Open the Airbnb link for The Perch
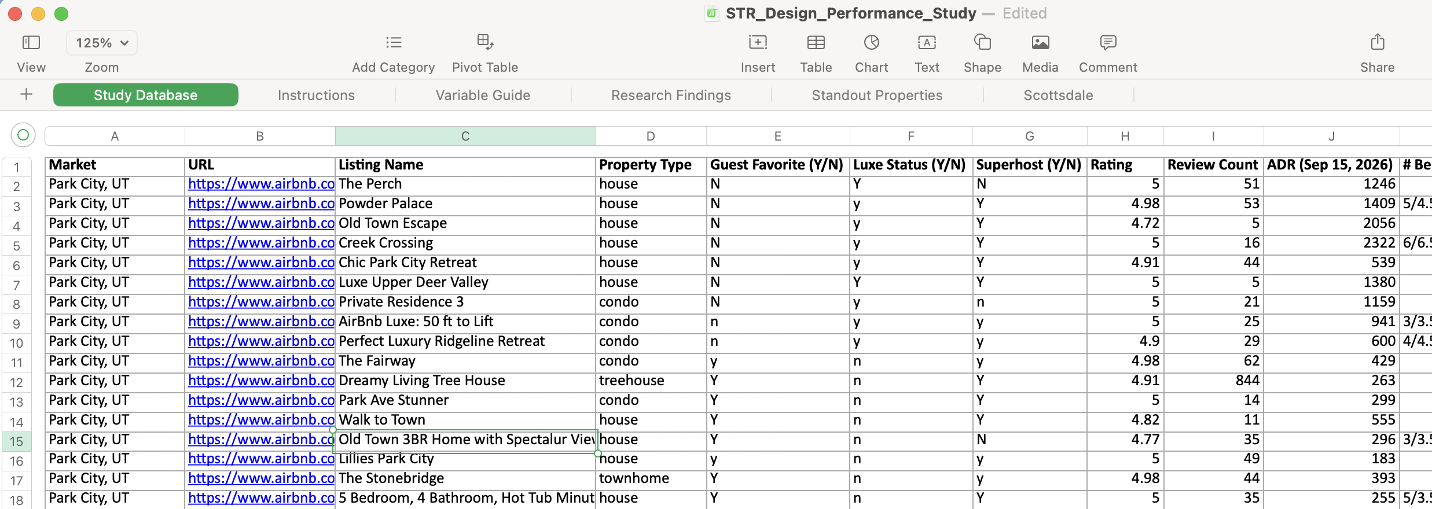The width and height of the screenshot is (1432, 509). tap(261, 184)
